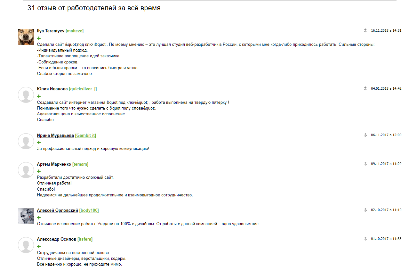
Task: Click the anchor icon next to 06.11.2017 date
Action: coord(365,135)
